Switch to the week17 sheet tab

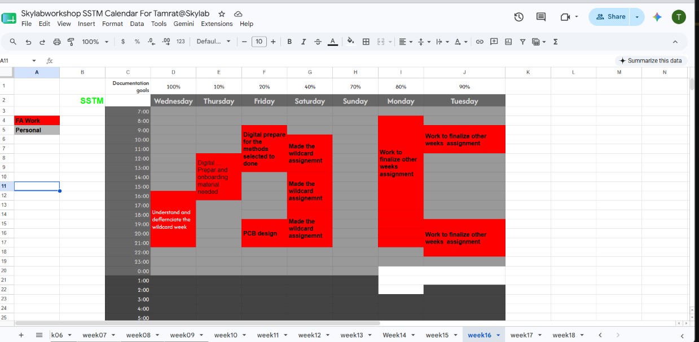tap(521, 335)
